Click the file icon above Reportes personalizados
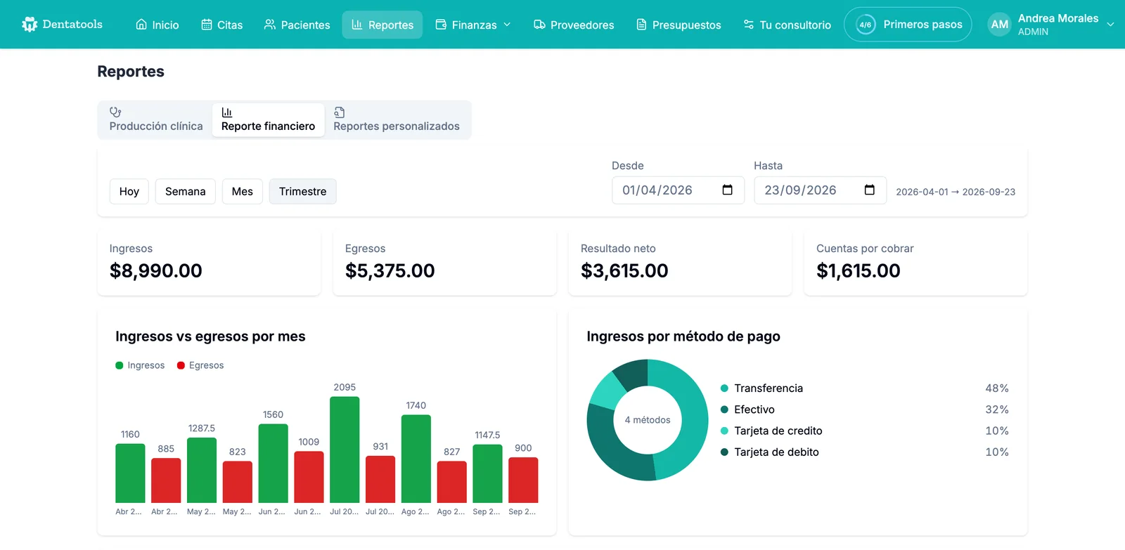This screenshot has height=550, width=1125. pyautogui.click(x=339, y=112)
